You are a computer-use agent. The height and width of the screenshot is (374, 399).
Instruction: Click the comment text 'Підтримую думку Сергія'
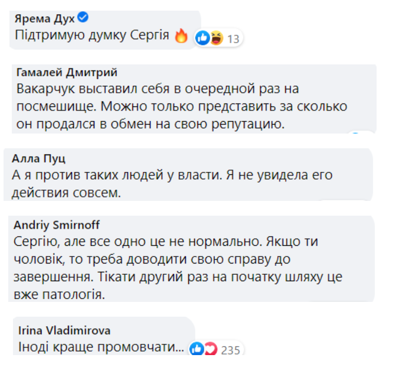pos(92,35)
